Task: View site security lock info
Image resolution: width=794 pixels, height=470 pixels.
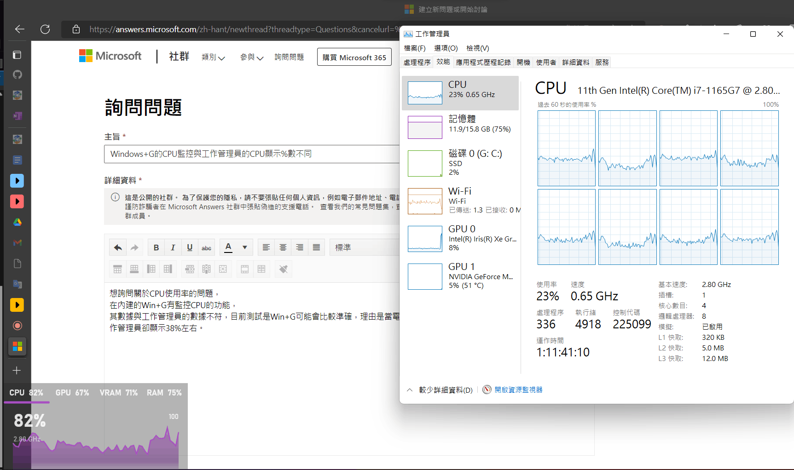Action: pos(76,29)
